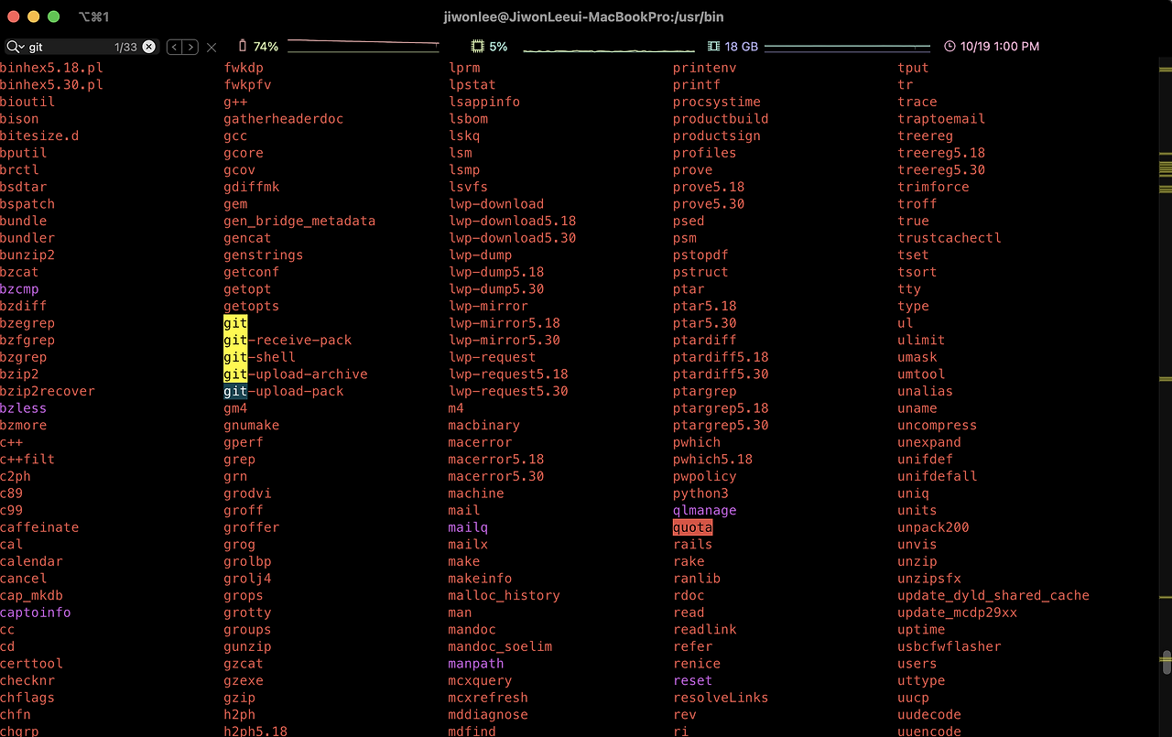The image size is (1172, 737).
Task: Click the battery history graph
Action: 364,46
